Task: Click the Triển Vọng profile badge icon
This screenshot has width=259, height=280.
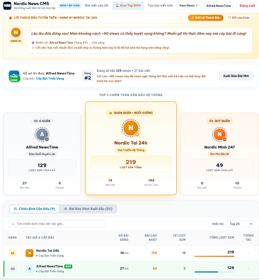Action: (14, 76)
